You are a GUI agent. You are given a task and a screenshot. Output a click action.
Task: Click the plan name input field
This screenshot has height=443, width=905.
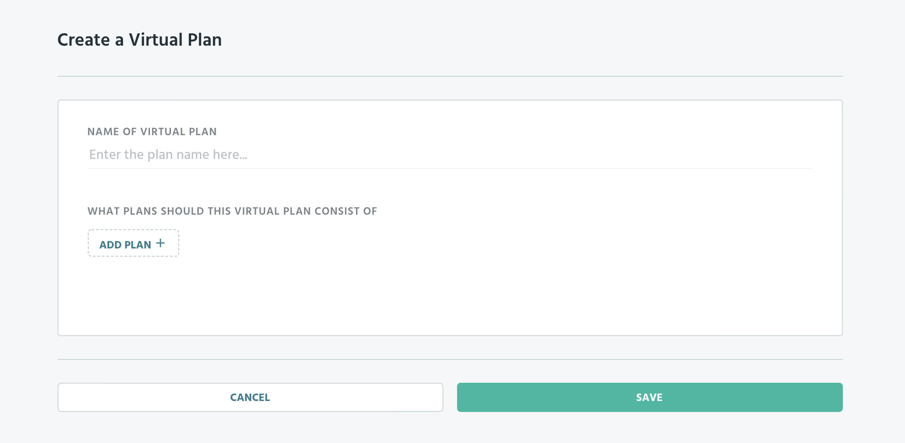(450, 155)
